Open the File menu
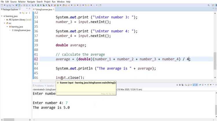 [x=2, y=2]
